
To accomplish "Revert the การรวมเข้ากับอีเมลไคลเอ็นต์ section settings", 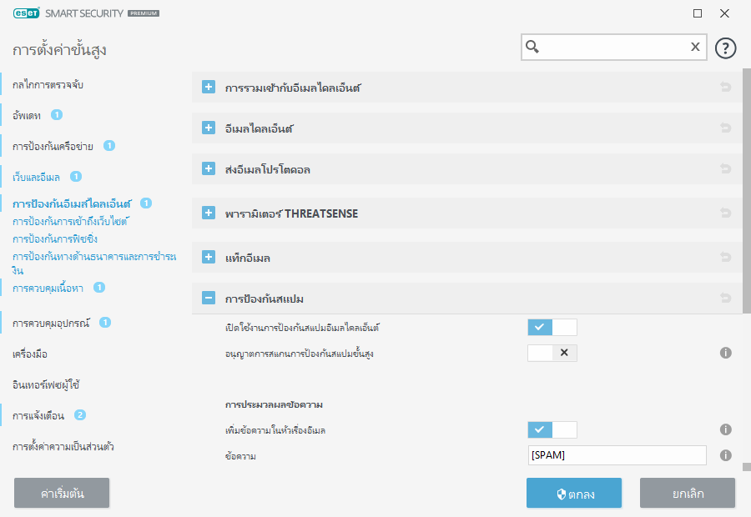I will 726,87.
